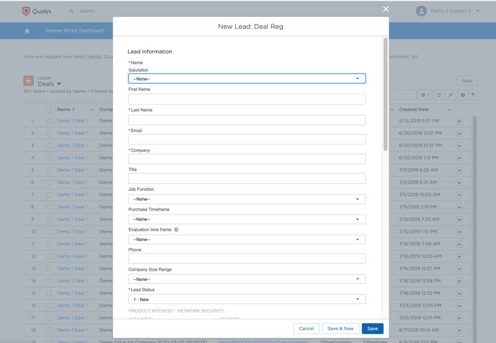Open row actions for 7/23/2019 12:55 PM
Screen dimensions: 496x343
pos(459,306)
